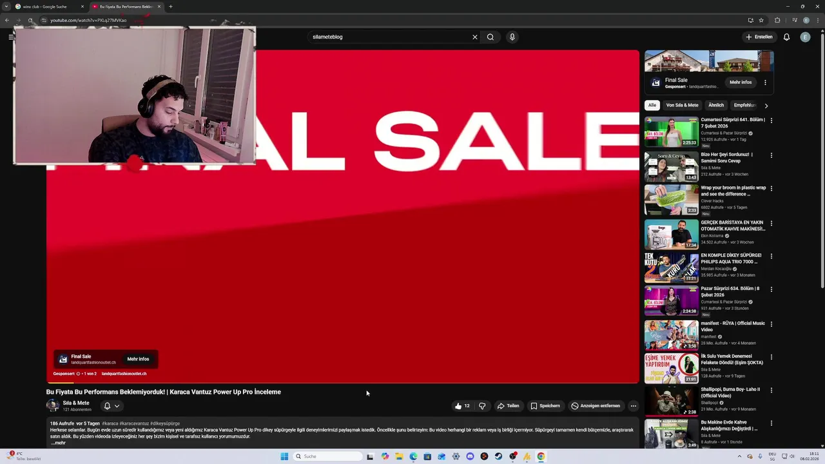The height and width of the screenshot is (464, 825).
Task: Click Mehr infos on sidebar Final Sale card
Action: point(741,82)
